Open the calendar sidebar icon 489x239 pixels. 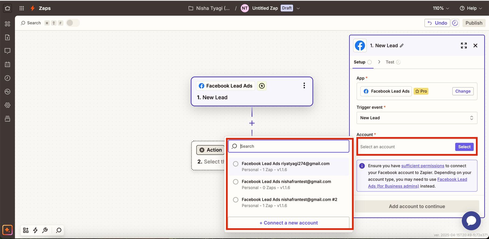tap(7, 64)
